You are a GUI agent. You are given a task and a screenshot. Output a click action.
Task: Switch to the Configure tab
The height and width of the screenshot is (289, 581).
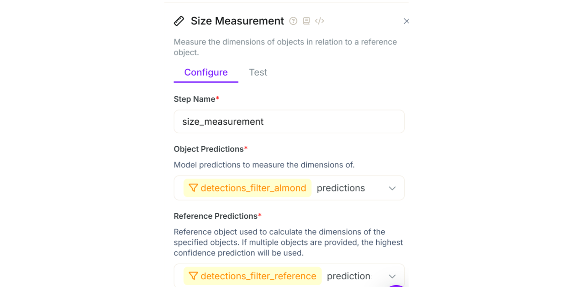point(206,72)
